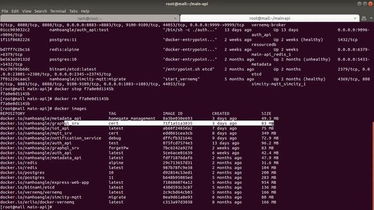Click the homegate_management tag text

pos(132,118)
